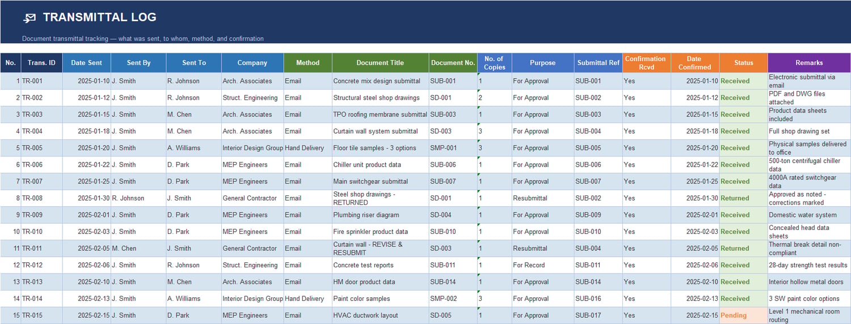Image resolution: width=851 pixels, height=324 pixels.
Task: Select 'TPO roofing membrane submittal' cell
Action: [380, 114]
